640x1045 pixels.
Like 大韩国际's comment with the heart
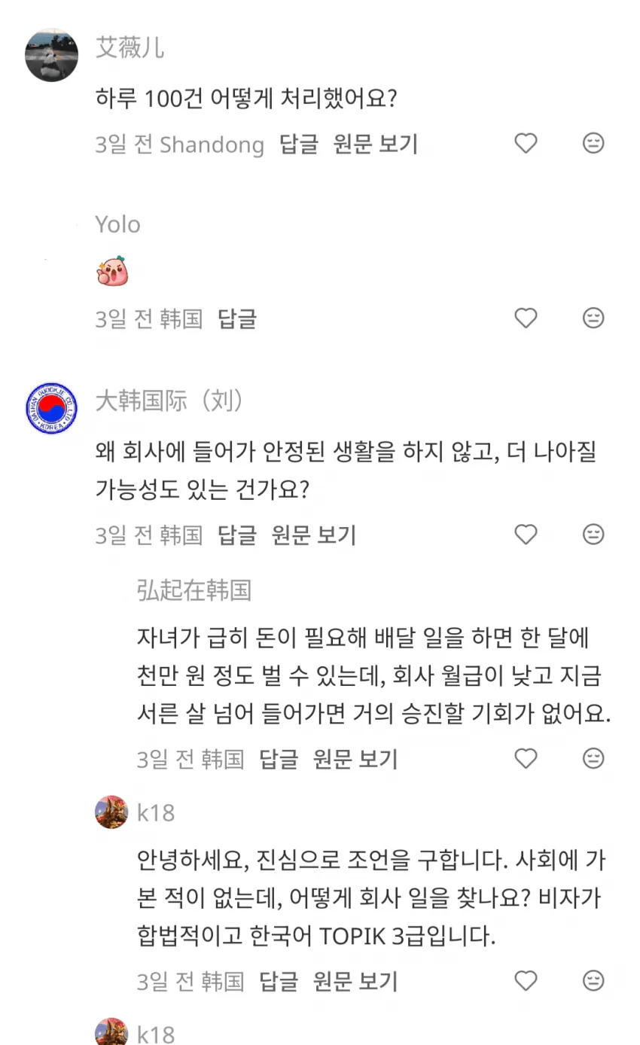click(x=526, y=535)
